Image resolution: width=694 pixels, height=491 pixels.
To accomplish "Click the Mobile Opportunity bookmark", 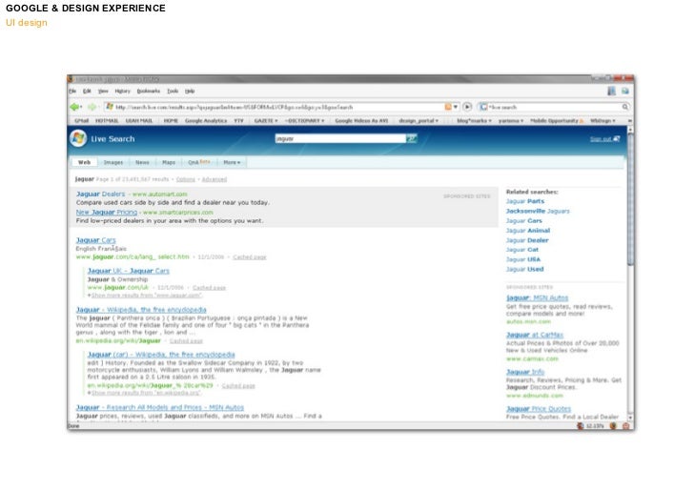I will [554, 120].
